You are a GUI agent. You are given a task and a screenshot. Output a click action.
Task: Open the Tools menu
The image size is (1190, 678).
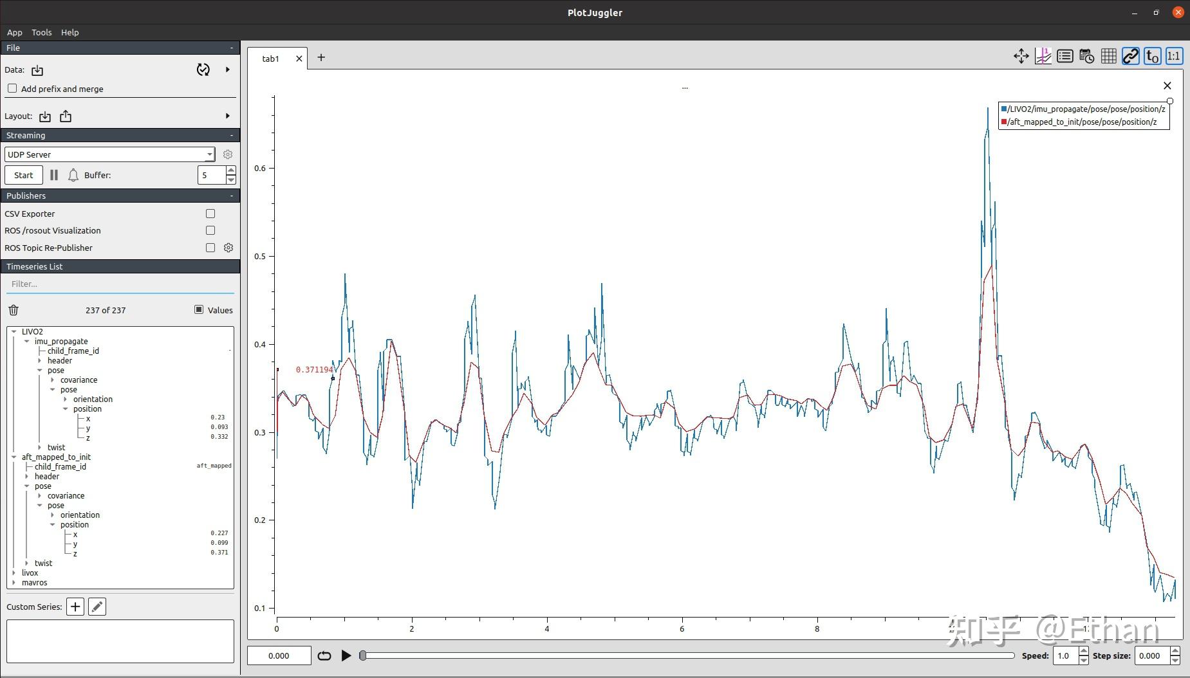pos(42,32)
